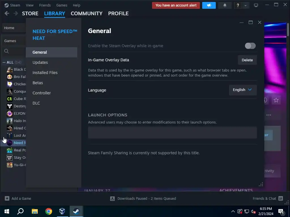Select the Chicken game icon in list

pyautogui.click(x=10, y=84)
